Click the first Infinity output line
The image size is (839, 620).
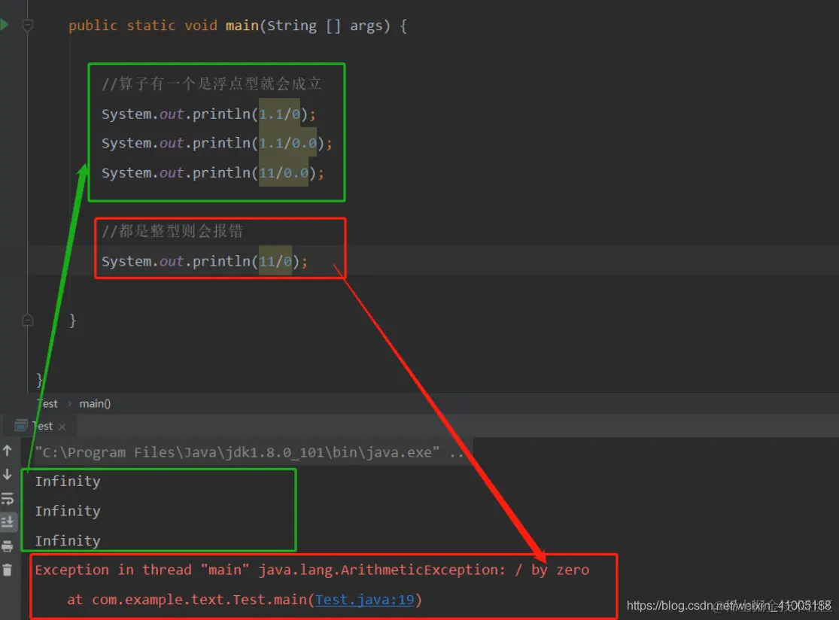tap(68, 482)
